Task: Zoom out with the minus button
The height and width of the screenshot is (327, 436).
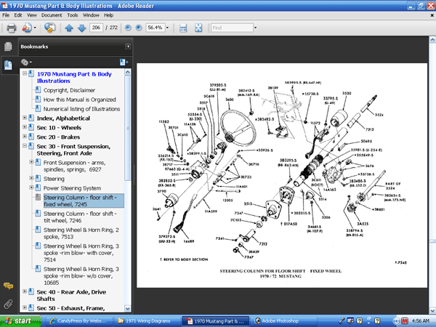Action: (x=128, y=28)
